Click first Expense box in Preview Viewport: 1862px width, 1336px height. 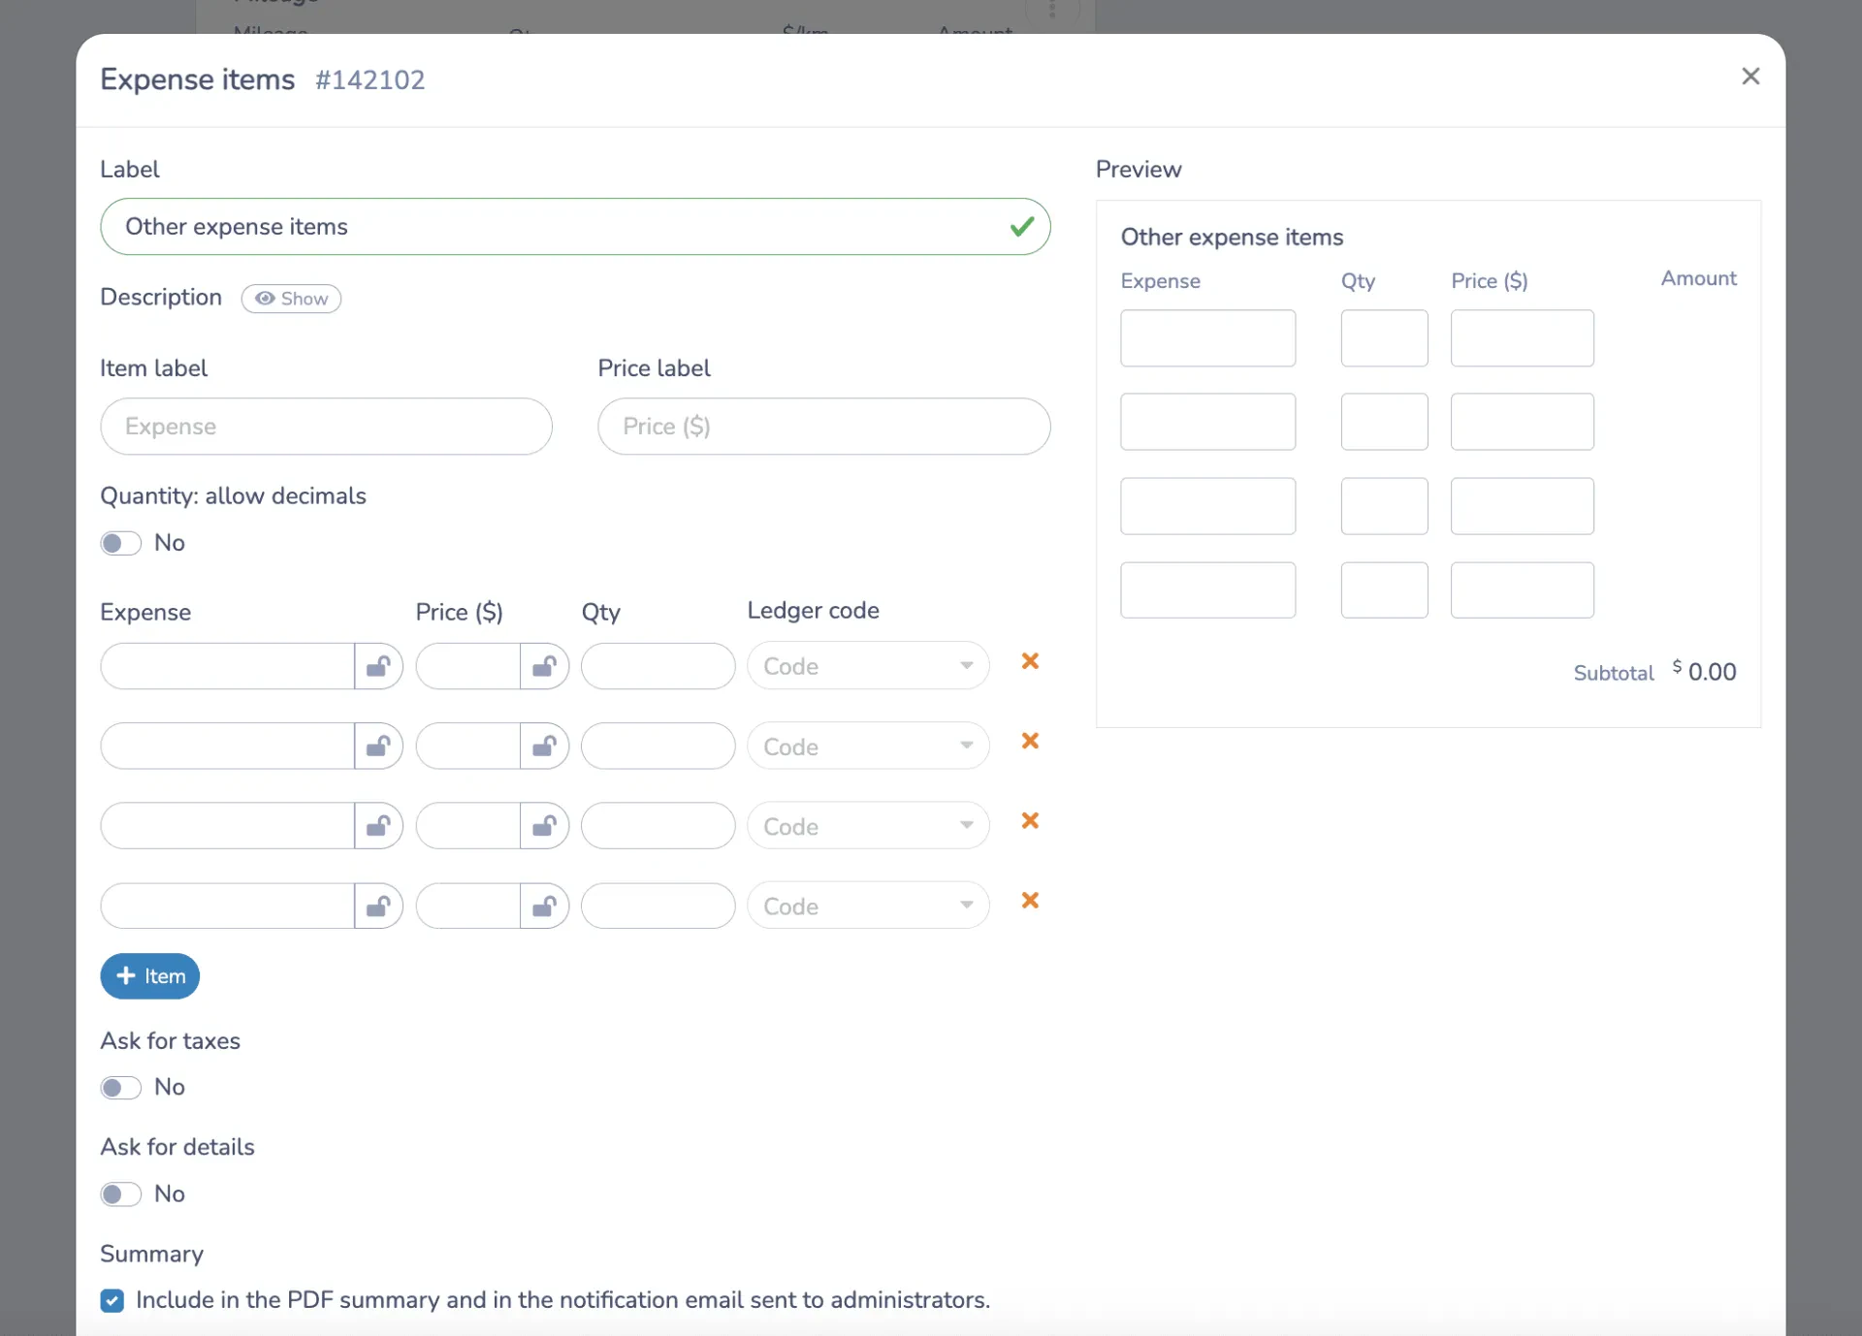click(1208, 338)
